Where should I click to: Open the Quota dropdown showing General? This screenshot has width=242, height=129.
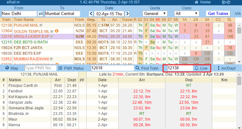point(155,14)
